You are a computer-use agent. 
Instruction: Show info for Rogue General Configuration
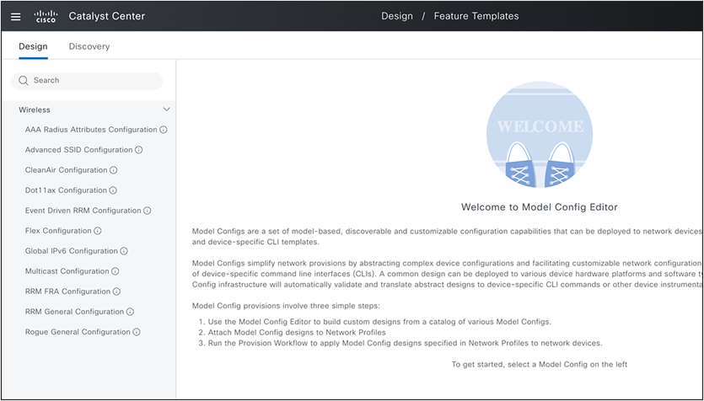click(x=137, y=332)
